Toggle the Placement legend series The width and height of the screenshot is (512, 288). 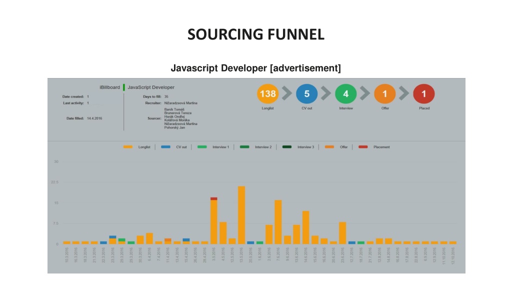pos(374,147)
